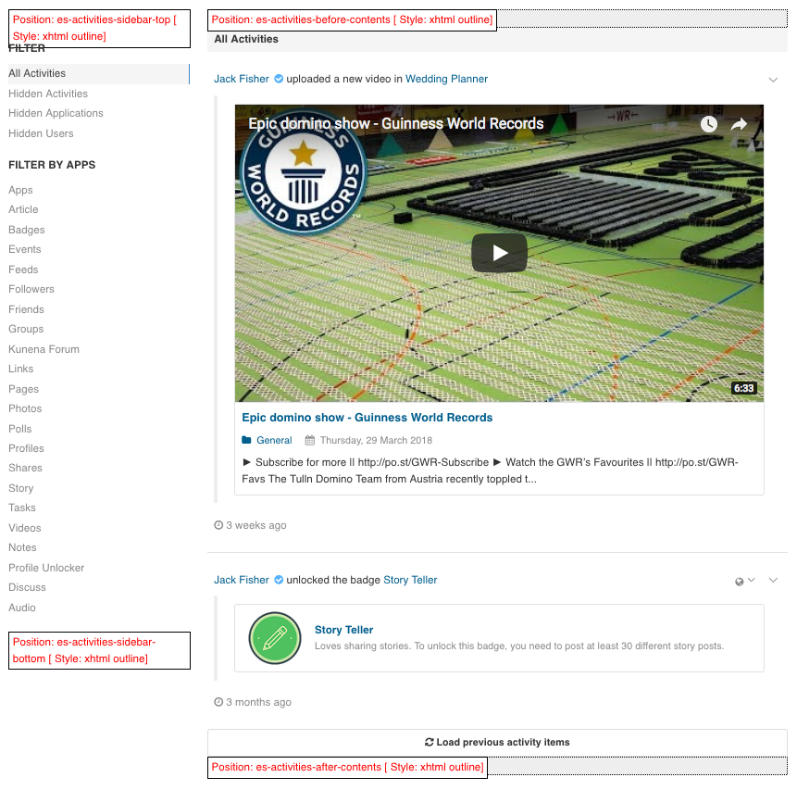Click the clock icon beside 3 weeks ago

[x=218, y=525]
